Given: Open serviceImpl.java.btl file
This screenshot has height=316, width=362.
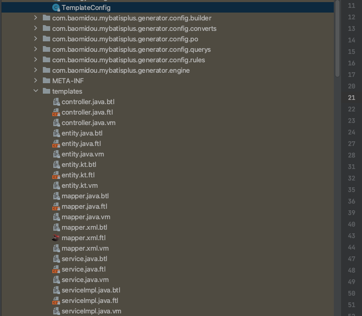Looking at the screenshot, I should (x=91, y=290).
